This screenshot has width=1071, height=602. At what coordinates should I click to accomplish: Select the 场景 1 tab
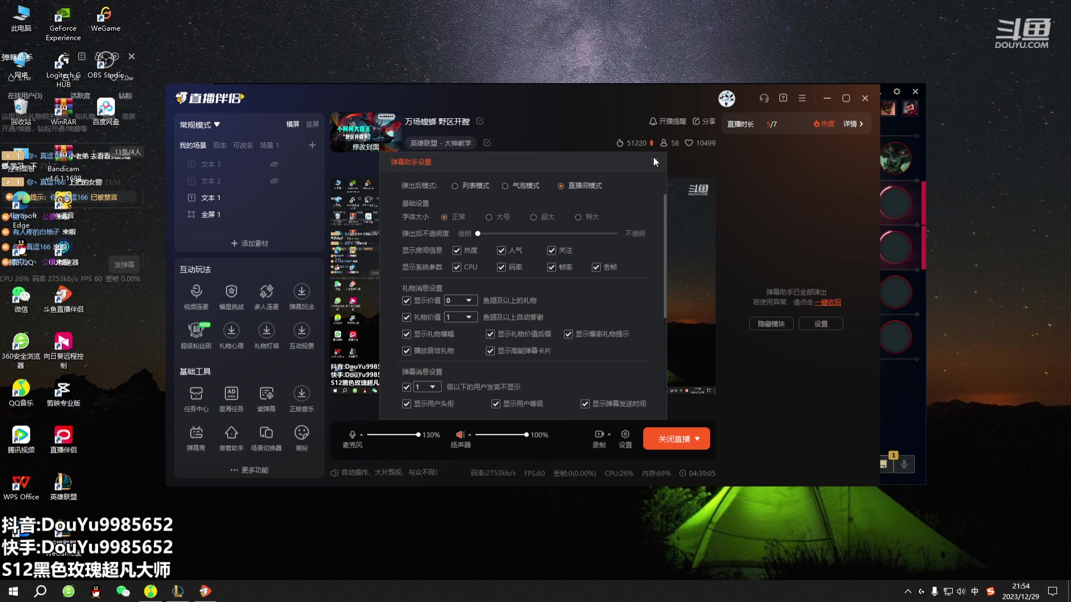coord(269,145)
